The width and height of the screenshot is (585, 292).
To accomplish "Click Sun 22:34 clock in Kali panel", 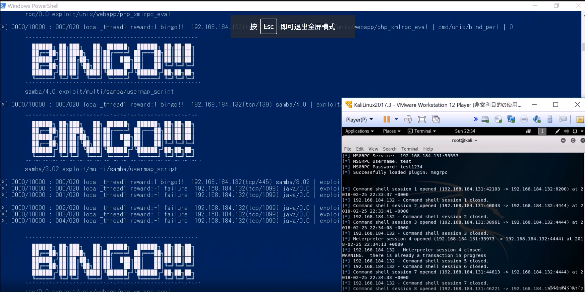I will pyautogui.click(x=464, y=131).
